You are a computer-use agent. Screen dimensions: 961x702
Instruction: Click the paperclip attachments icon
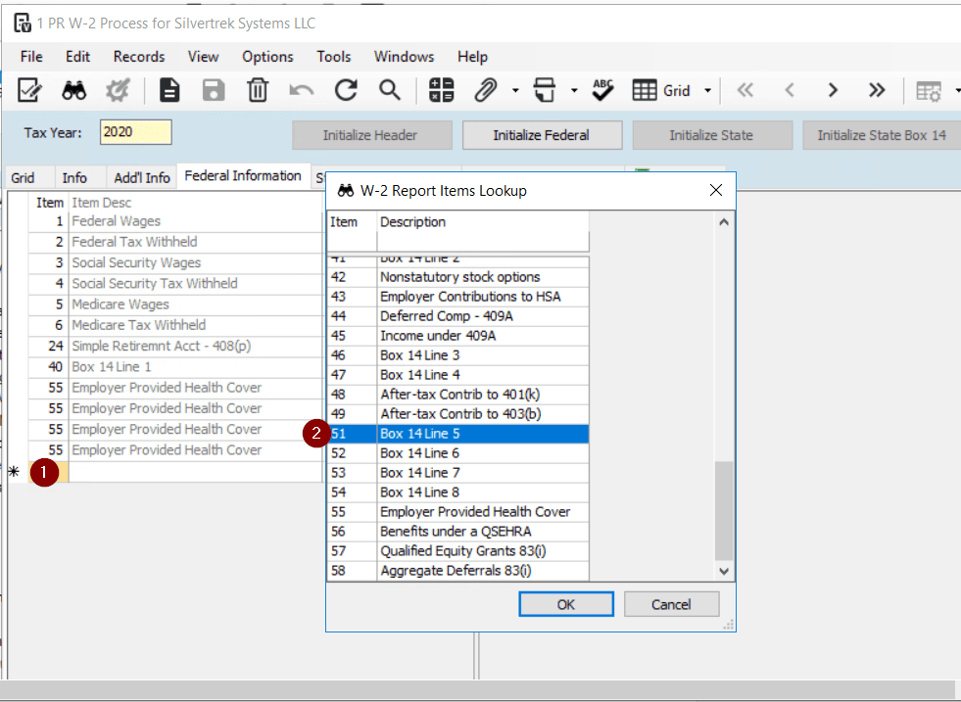coord(486,91)
